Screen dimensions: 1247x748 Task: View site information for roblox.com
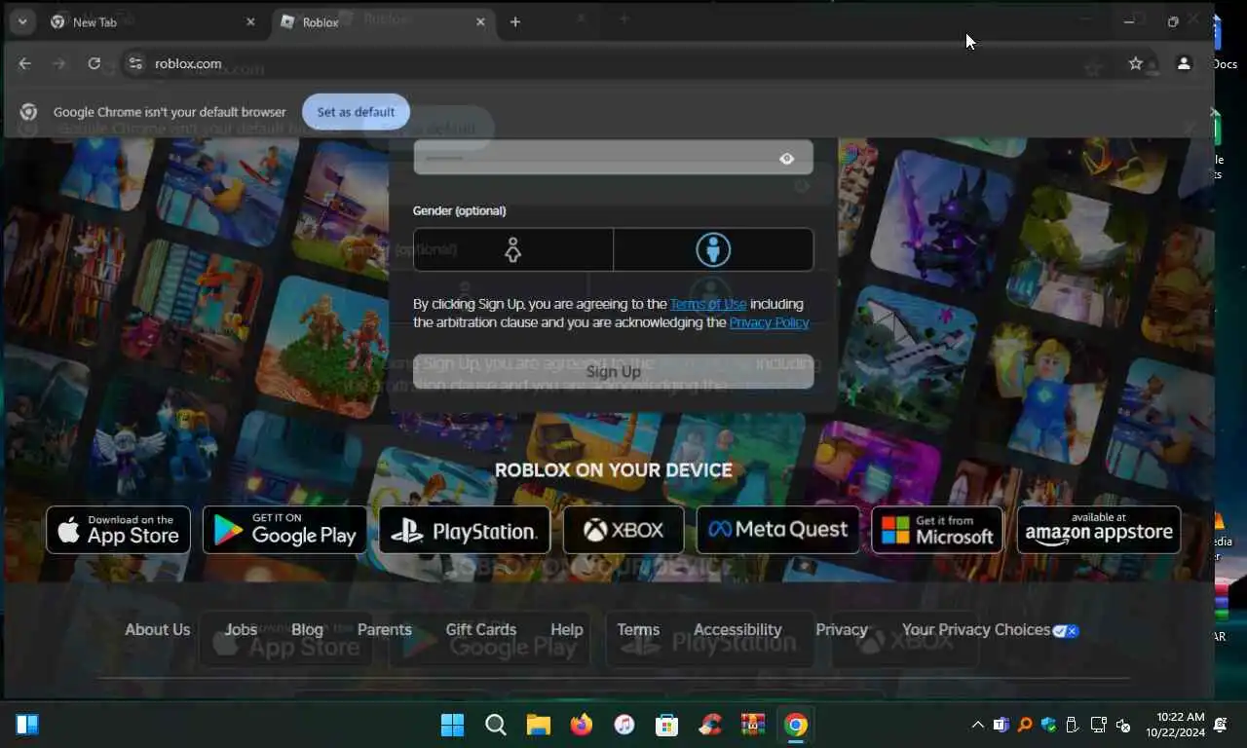pyautogui.click(x=135, y=63)
